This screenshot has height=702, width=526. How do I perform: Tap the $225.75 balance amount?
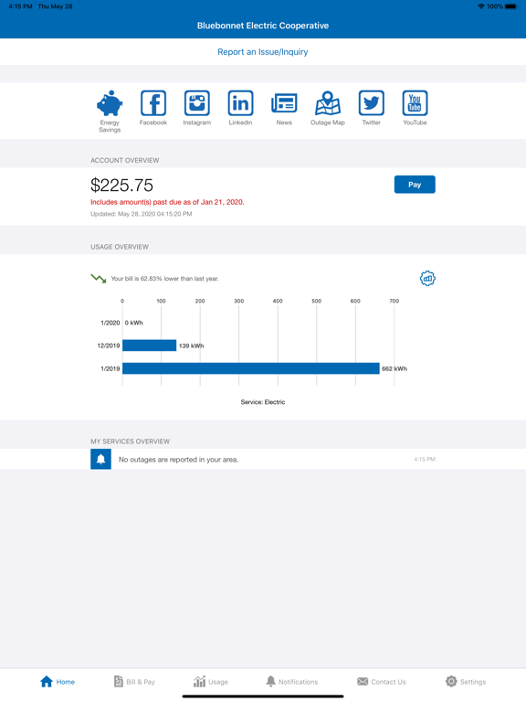[x=121, y=186]
